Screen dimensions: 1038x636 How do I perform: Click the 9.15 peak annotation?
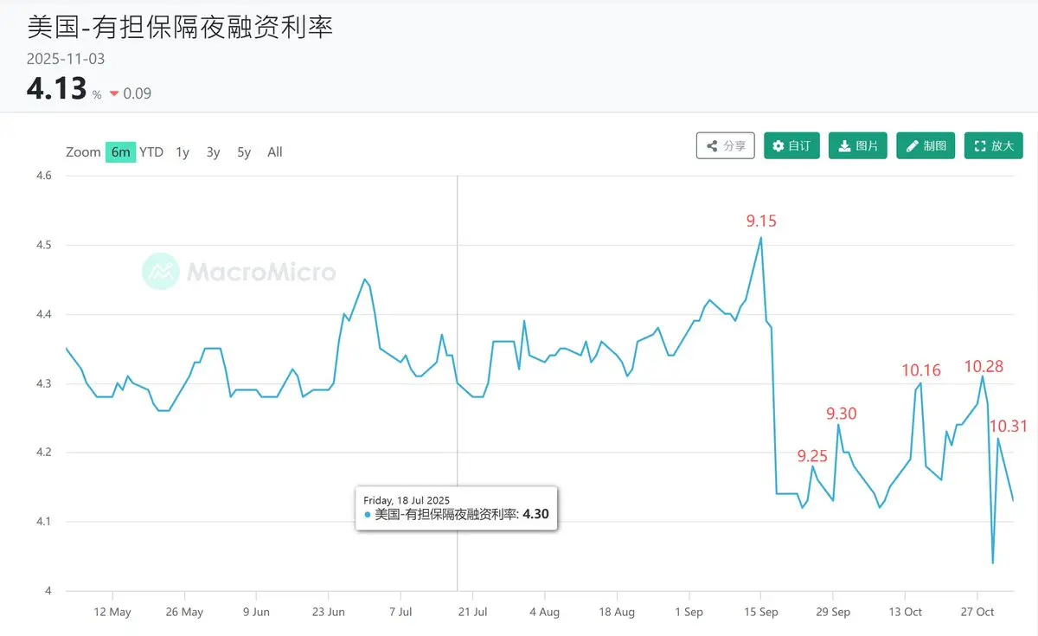tap(761, 222)
